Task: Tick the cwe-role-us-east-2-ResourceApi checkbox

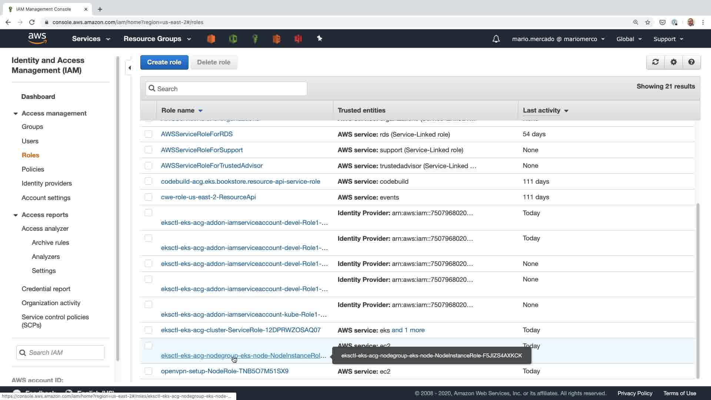Action: [x=148, y=197]
